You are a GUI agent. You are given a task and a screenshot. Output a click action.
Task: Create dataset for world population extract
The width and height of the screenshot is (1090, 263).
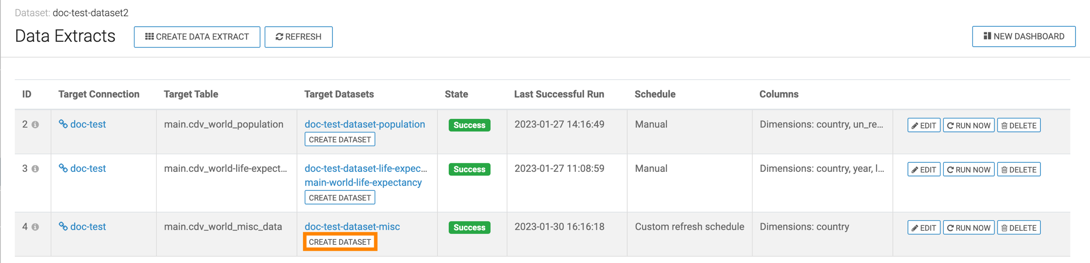click(340, 140)
